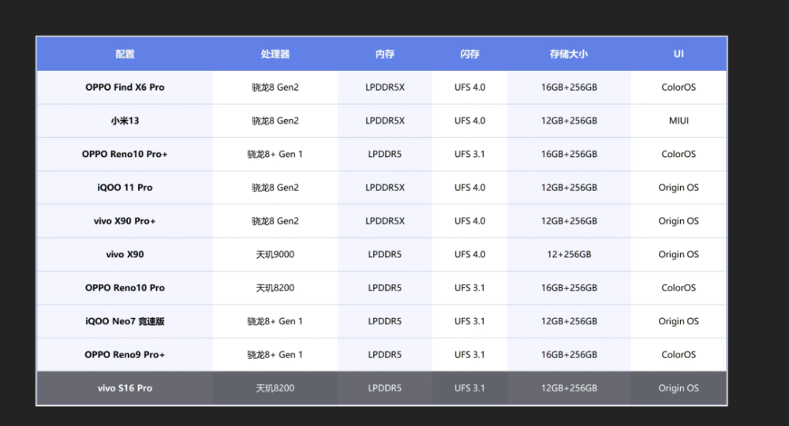Click the OPPO Reno9 Pro+ name cell
The image size is (789, 426).
click(x=125, y=354)
